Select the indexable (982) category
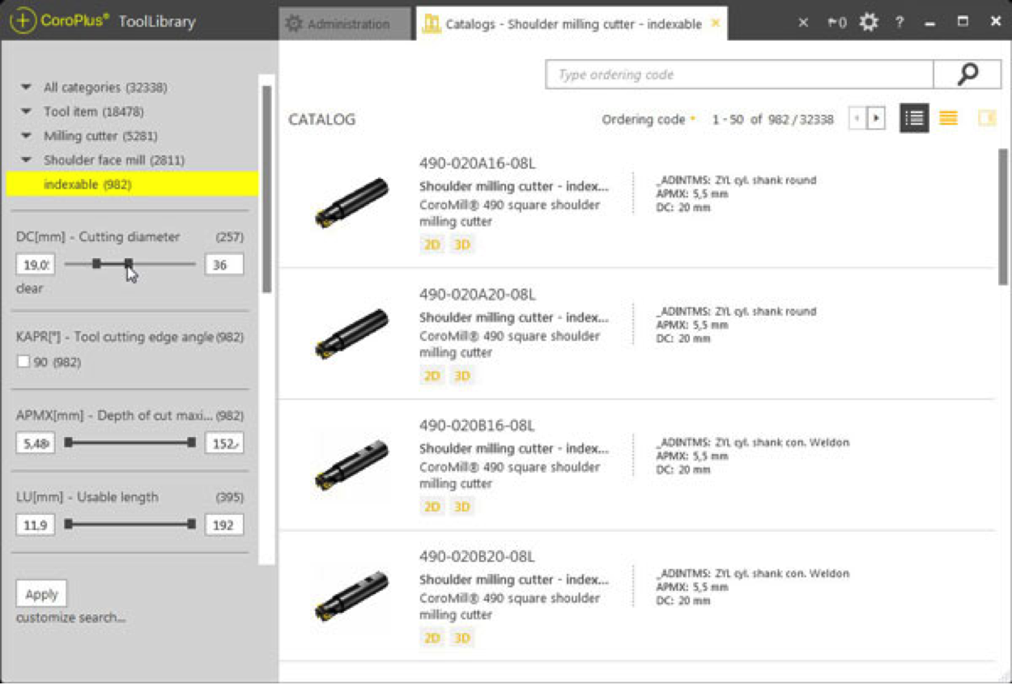 tap(132, 184)
